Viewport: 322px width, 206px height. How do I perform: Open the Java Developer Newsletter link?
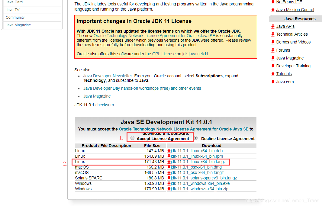pos(108,76)
